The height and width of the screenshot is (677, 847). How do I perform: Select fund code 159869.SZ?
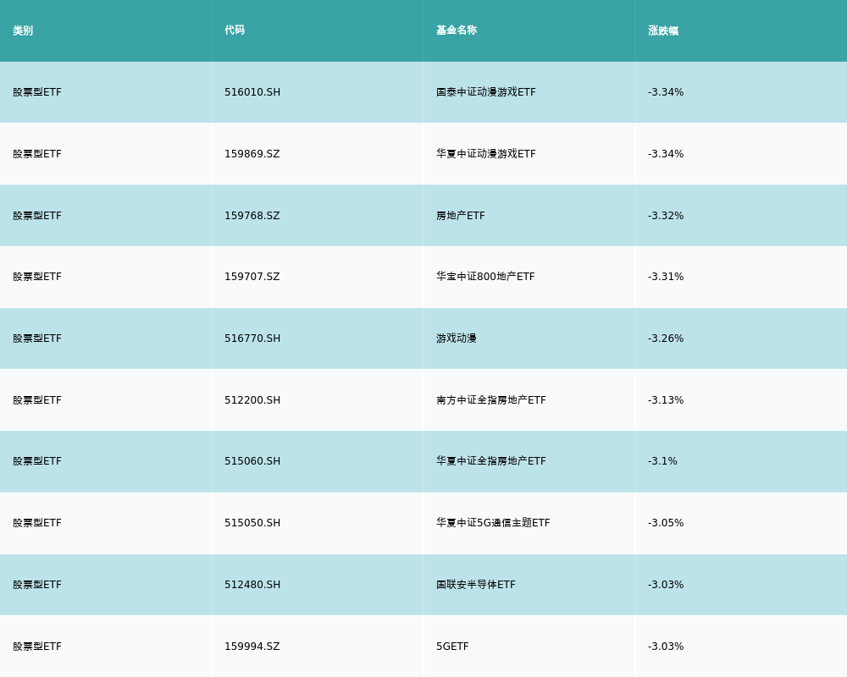click(252, 154)
